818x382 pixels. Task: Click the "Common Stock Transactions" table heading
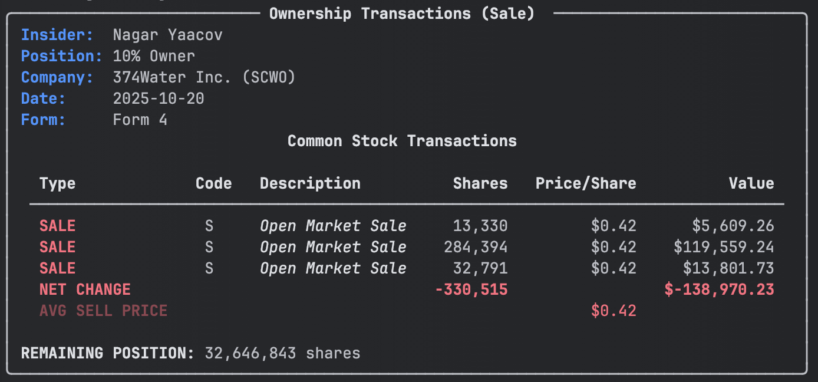(402, 141)
